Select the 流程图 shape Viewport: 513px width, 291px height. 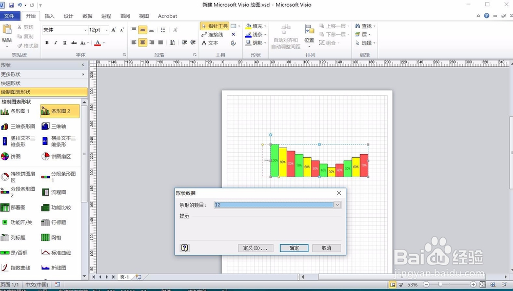click(54, 192)
